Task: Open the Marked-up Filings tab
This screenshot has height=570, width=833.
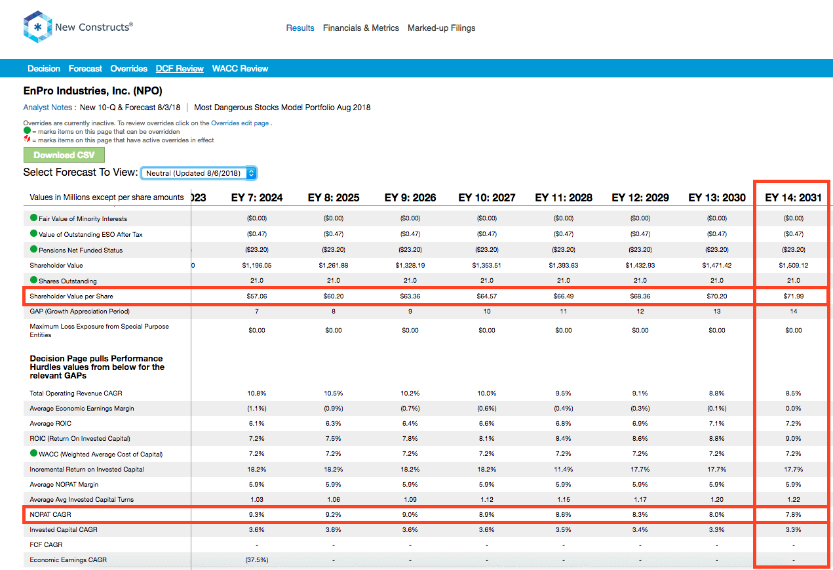Action: point(442,28)
